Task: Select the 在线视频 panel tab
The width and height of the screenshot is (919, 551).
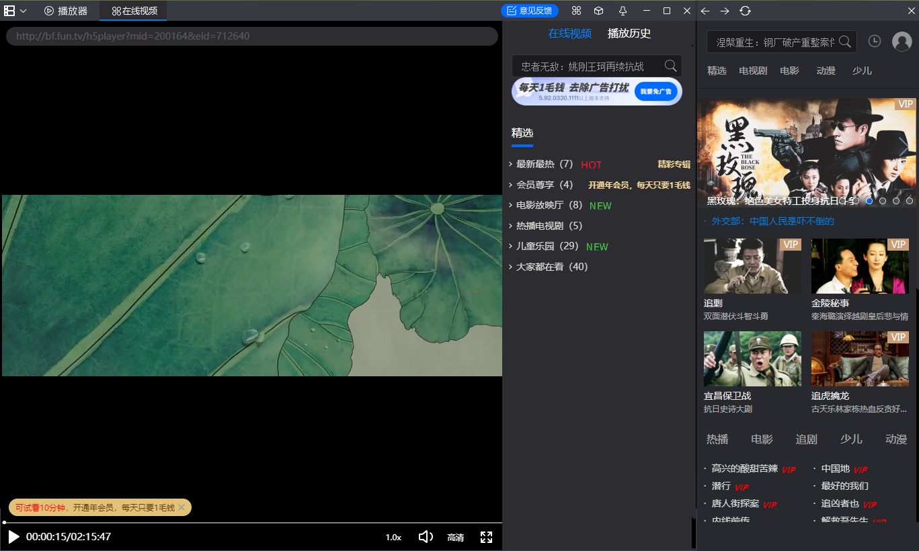Action: pyautogui.click(x=569, y=34)
